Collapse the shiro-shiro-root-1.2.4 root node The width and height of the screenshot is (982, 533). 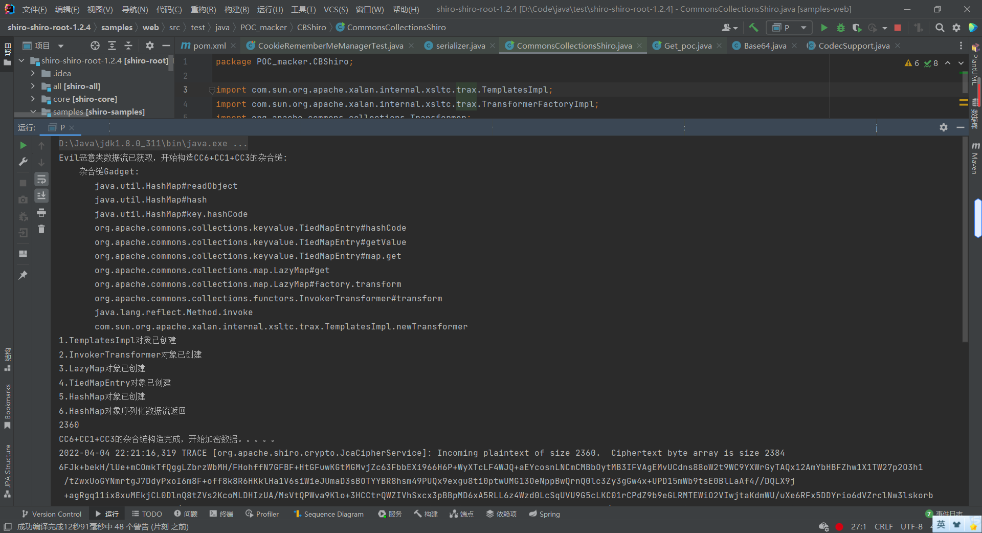tap(21, 60)
